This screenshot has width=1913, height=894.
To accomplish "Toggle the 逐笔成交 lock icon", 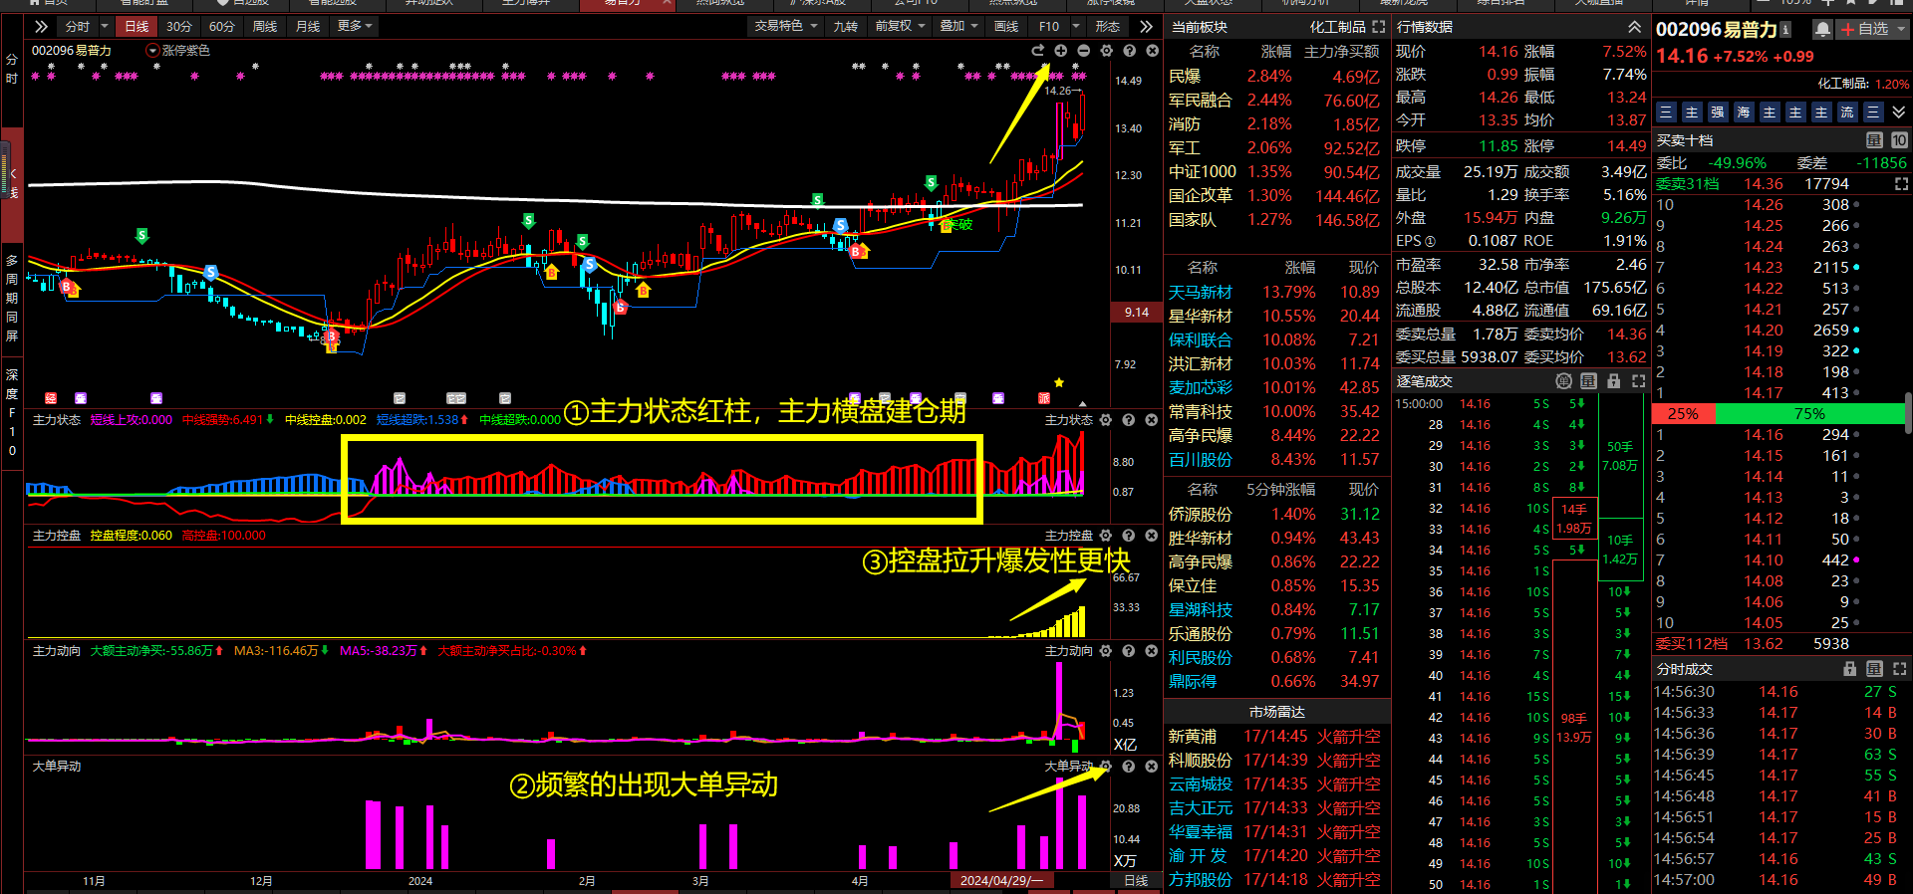I will 1613,381.
